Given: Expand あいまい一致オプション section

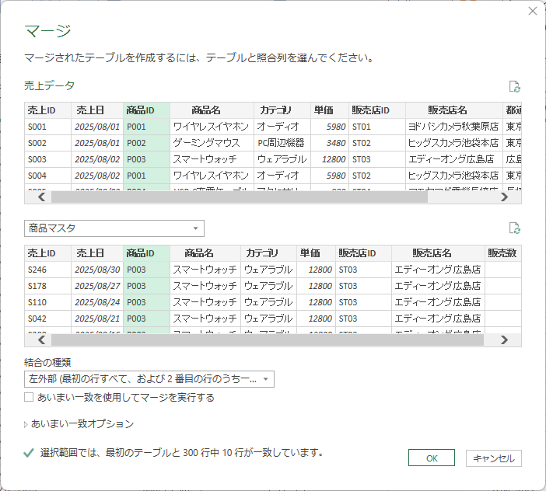Looking at the screenshot, I should tap(27, 424).
